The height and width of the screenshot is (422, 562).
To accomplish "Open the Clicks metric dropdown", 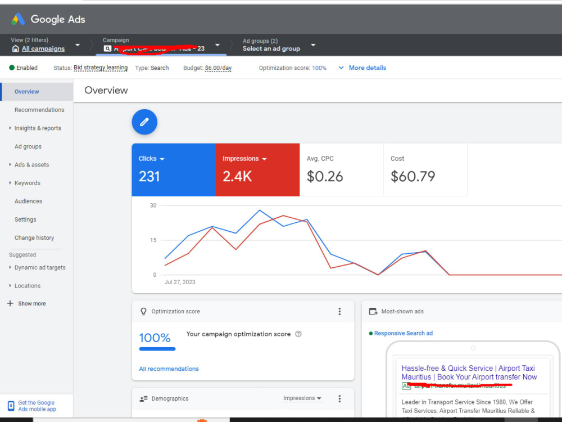I will 162,159.
